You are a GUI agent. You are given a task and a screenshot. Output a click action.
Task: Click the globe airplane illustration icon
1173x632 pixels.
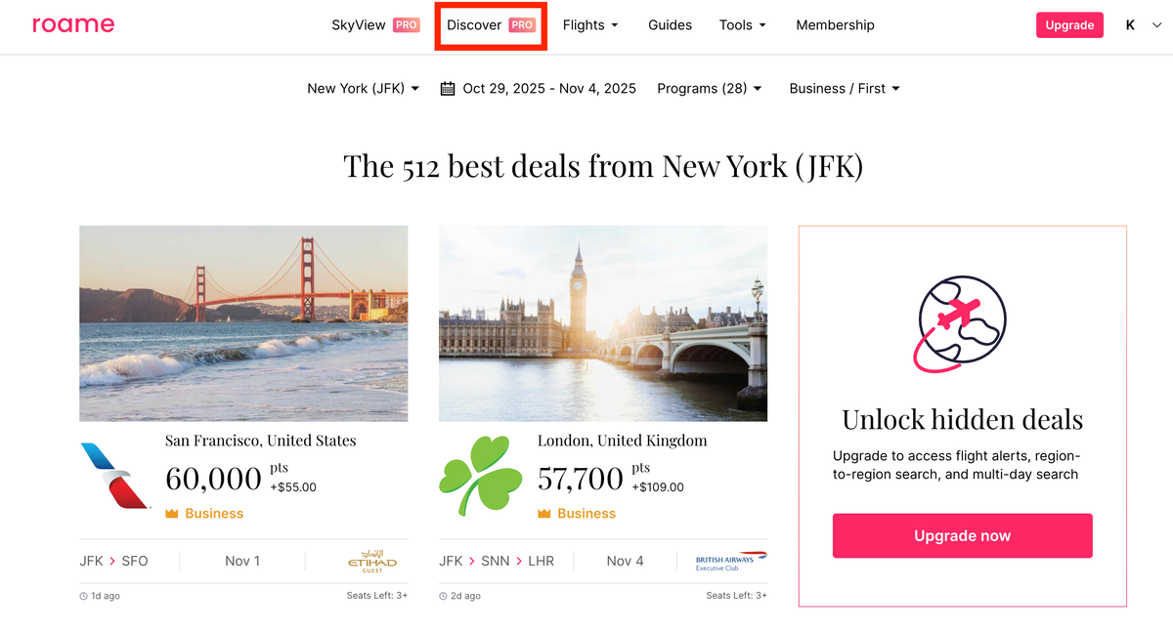click(962, 323)
